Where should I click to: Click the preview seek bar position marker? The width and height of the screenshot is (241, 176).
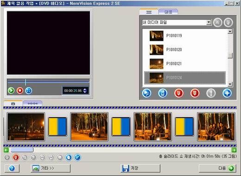[x=25, y=82]
